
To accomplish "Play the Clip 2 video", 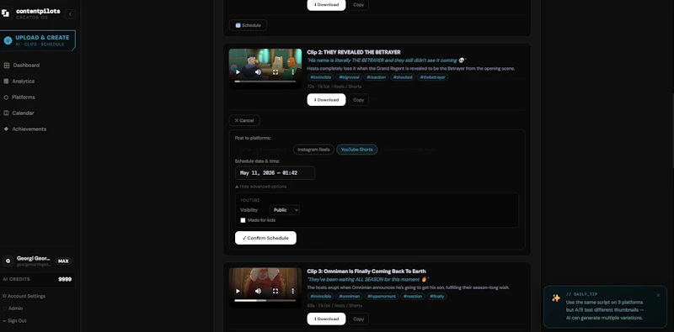I will point(238,72).
